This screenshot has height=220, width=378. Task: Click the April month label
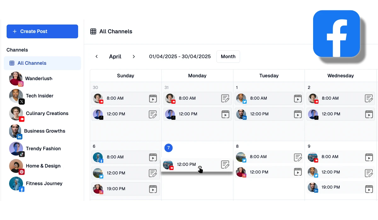pyautogui.click(x=115, y=57)
